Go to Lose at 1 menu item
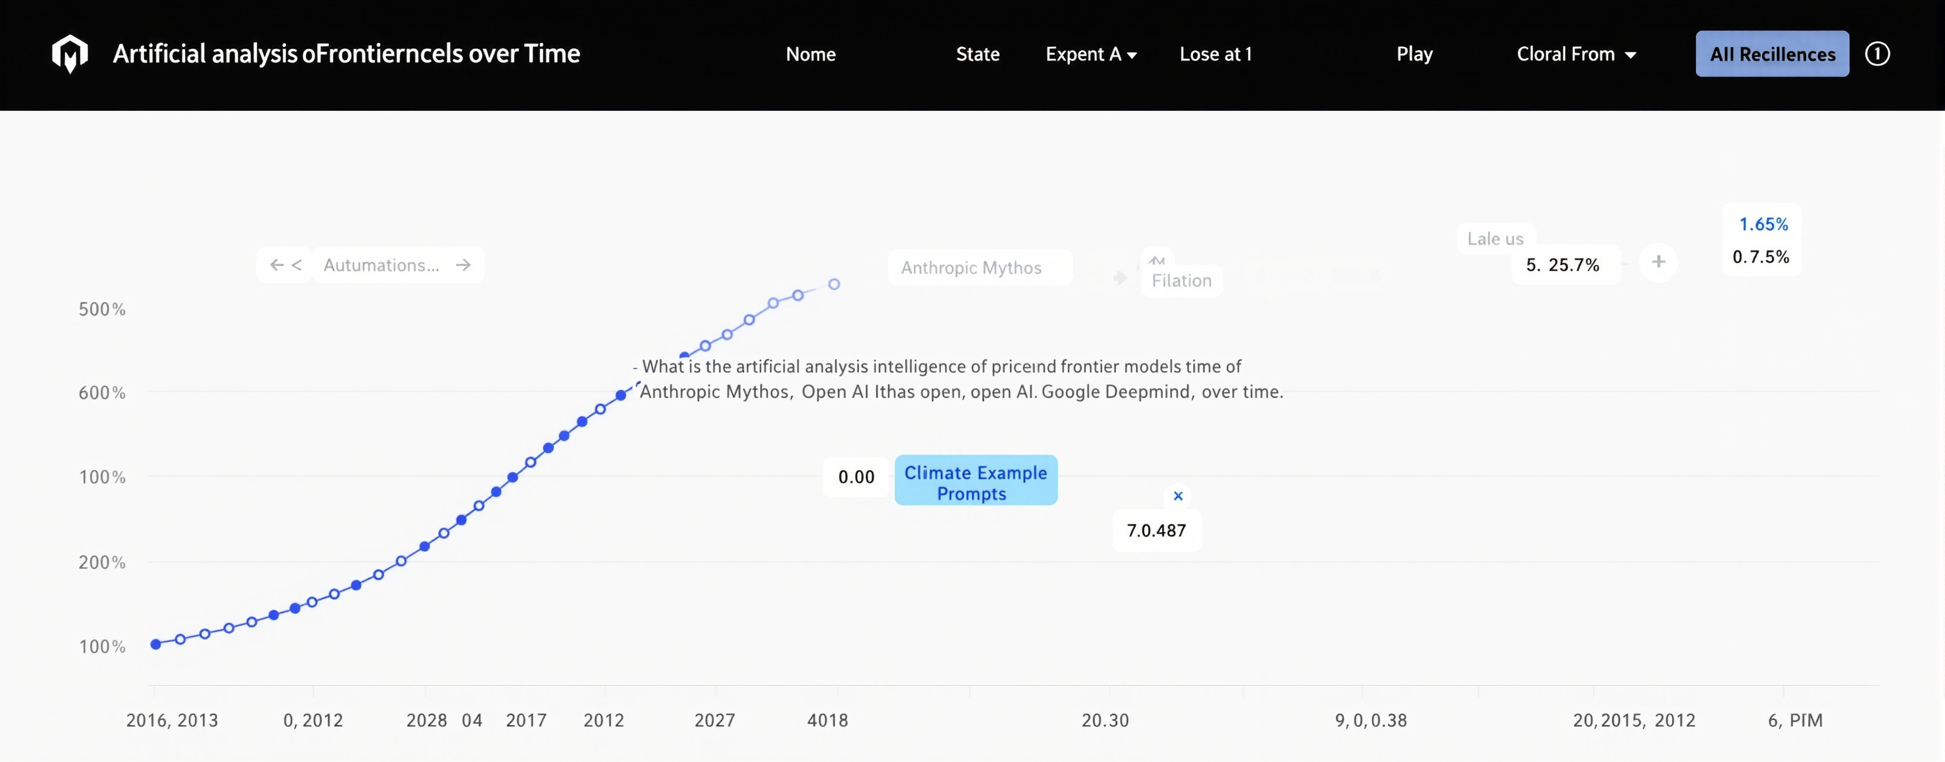This screenshot has height=762, width=1945. coord(1216,54)
